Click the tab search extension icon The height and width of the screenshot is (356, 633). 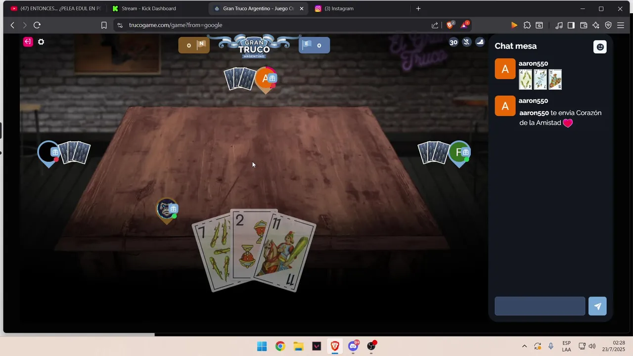(x=540, y=25)
